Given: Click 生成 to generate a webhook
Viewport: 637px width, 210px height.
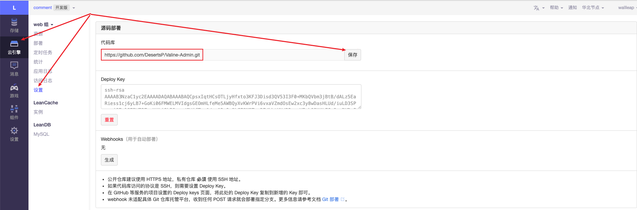Looking at the screenshot, I should click(x=109, y=160).
